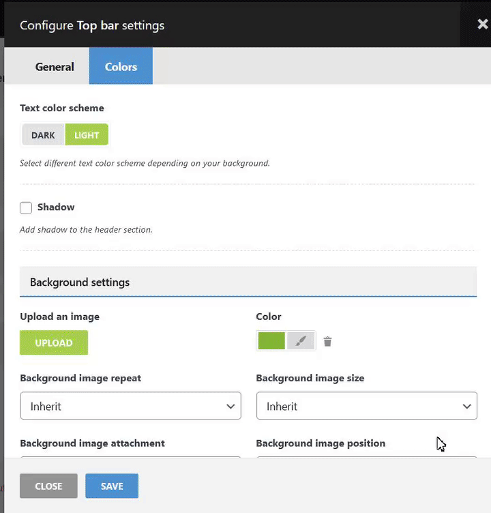Viewport: 491px width, 513px height.
Task: Click the Text color scheme heading
Action: pos(62,108)
